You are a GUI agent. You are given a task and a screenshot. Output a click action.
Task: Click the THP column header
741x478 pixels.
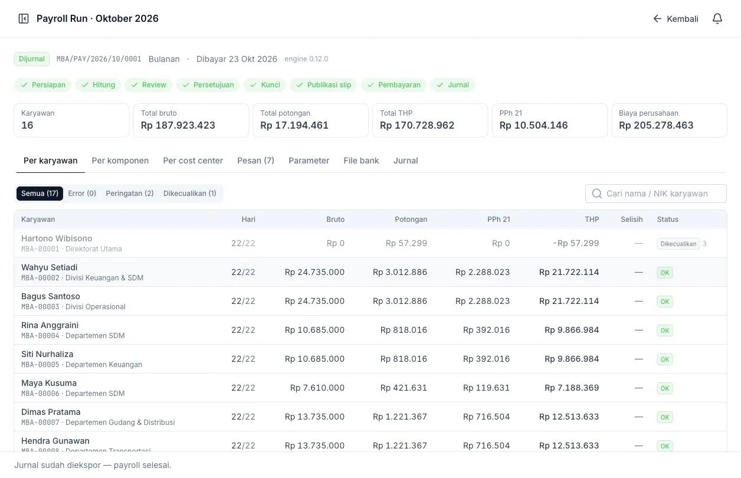[x=592, y=220]
